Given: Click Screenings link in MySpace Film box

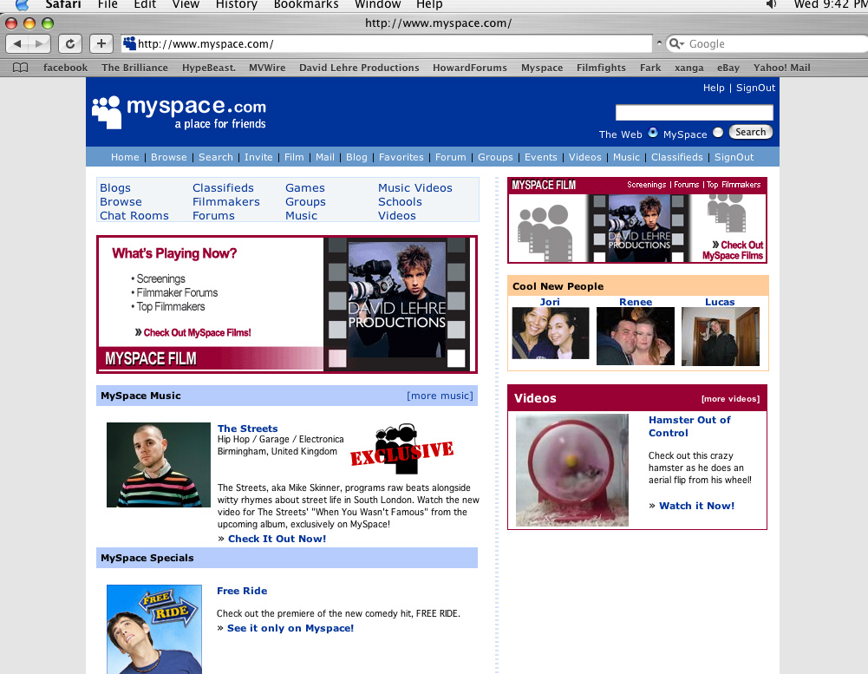Looking at the screenshot, I should [x=646, y=185].
